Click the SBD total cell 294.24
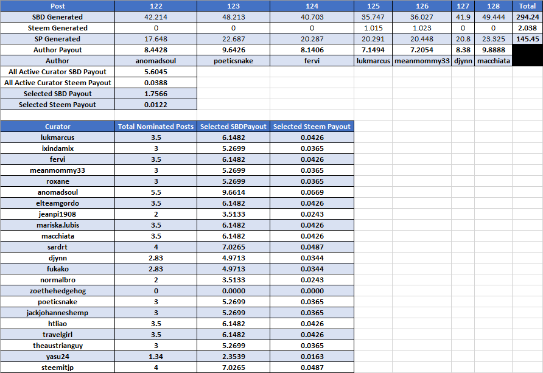The height and width of the screenshot is (373, 543). (527, 17)
